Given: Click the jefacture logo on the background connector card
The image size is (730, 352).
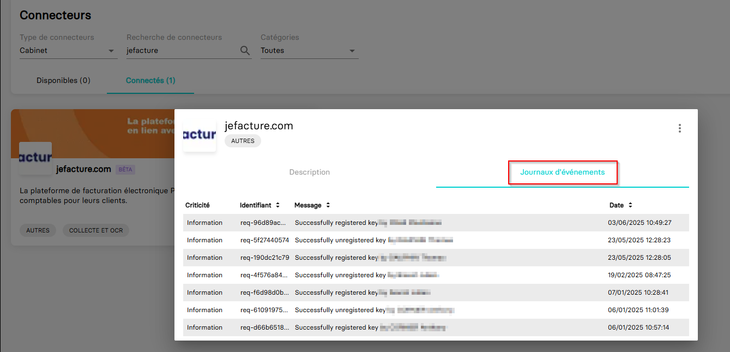Looking at the screenshot, I should click(35, 158).
